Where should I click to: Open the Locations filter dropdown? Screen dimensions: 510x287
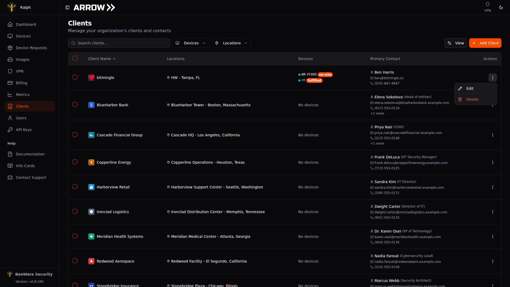click(231, 43)
